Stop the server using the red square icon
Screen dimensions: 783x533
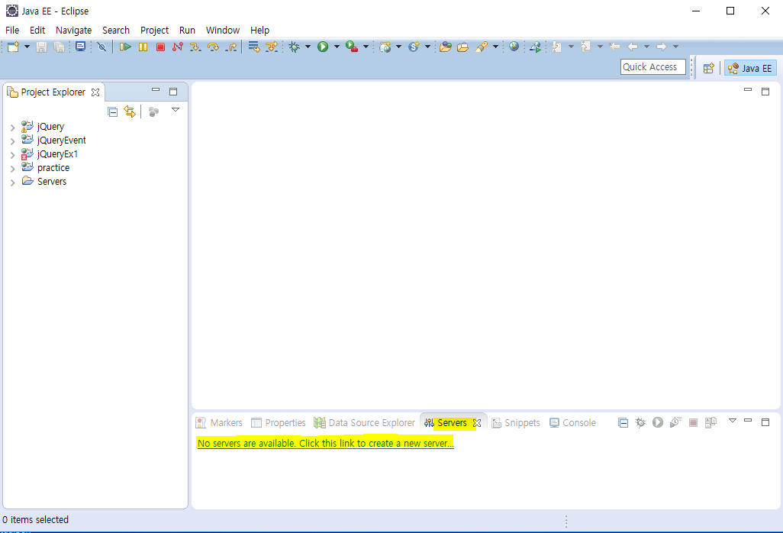coord(693,422)
